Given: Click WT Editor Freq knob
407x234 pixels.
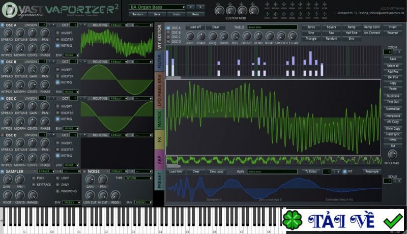Looking at the screenshot, I should pos(213,36).
